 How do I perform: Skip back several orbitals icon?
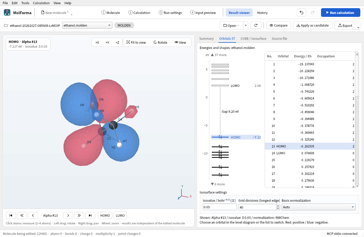pyautogui.click(x=22, y=215)
